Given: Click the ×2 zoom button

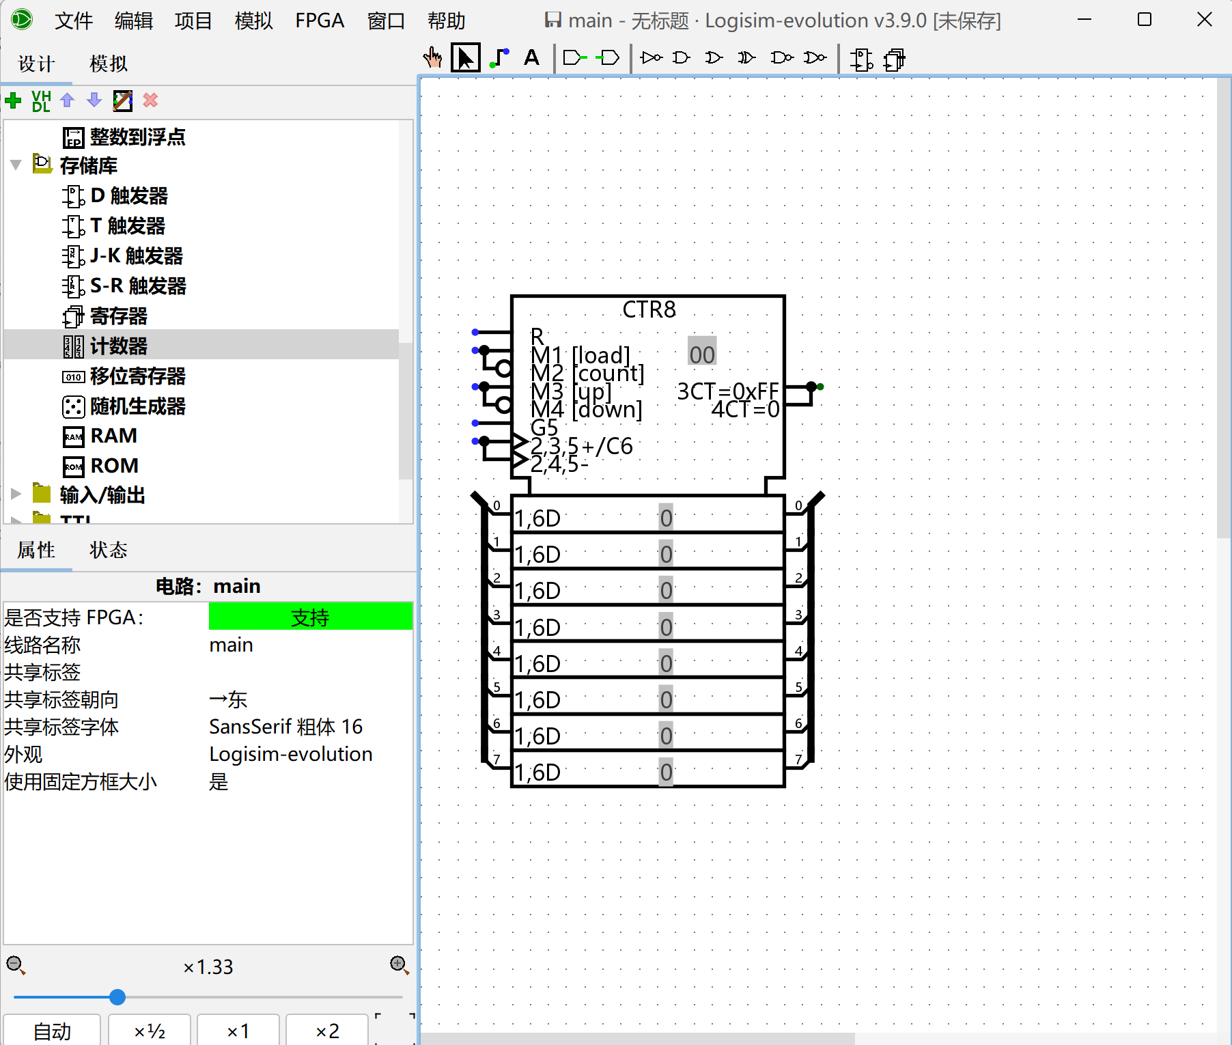Looking at the screenshot, I should [x=327, y=1031].
